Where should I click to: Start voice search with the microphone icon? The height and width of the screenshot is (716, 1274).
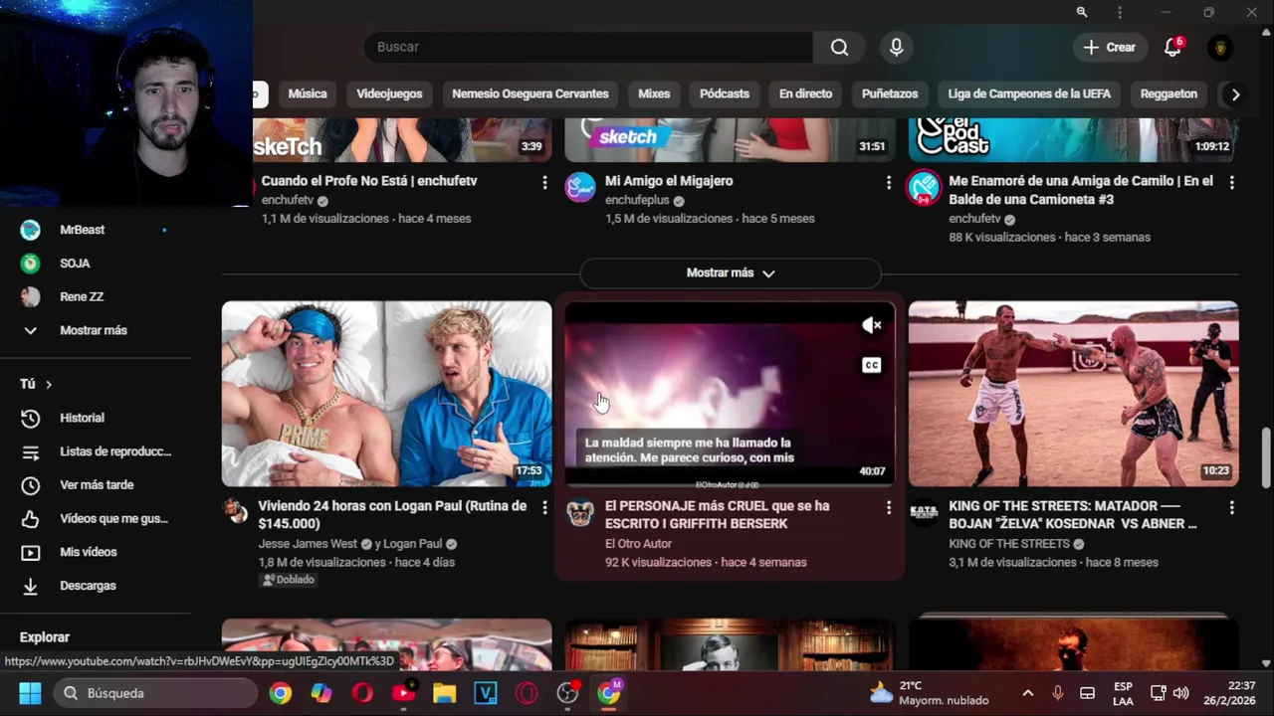pyautogui.click(x=896, y=47)
